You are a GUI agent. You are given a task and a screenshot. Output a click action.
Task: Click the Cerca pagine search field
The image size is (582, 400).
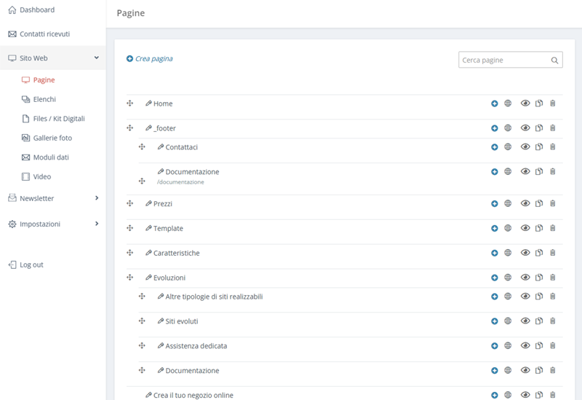[503, 60]
